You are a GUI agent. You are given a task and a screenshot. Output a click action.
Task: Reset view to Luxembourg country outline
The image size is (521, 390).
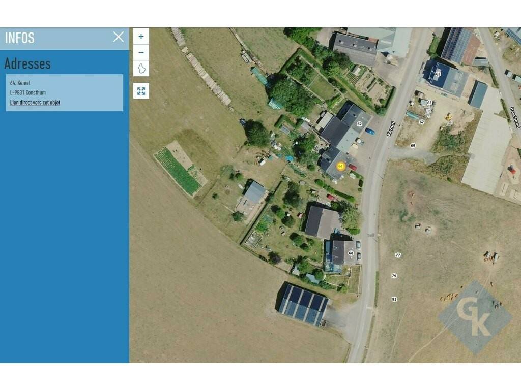click(141, 69)
